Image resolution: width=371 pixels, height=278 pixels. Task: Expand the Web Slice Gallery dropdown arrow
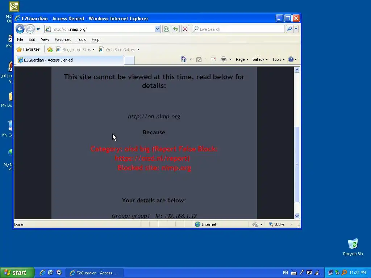click(x=138, y=50)
